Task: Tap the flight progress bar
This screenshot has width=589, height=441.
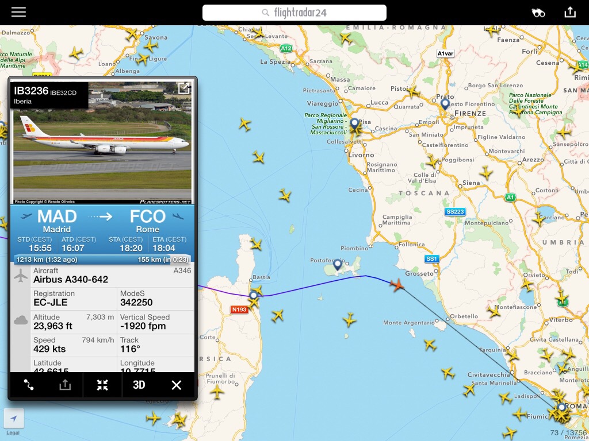Action: pos(102,259)
